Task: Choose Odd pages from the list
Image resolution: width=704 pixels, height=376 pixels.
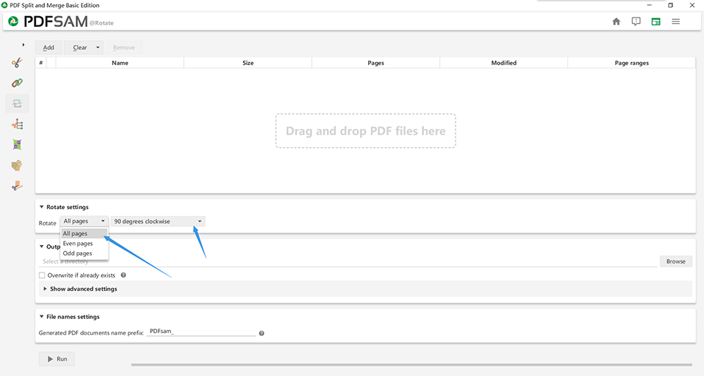Action: pos(77,253)
